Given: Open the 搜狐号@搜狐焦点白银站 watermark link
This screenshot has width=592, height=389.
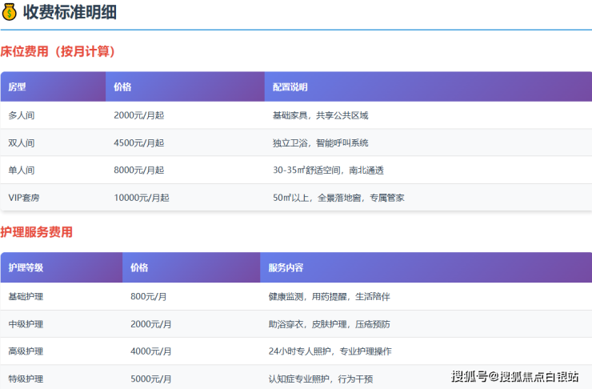Looking at the screenshot, I should click(x=515, y=376).
